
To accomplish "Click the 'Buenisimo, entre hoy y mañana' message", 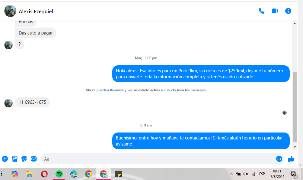I will pos(201,141).
